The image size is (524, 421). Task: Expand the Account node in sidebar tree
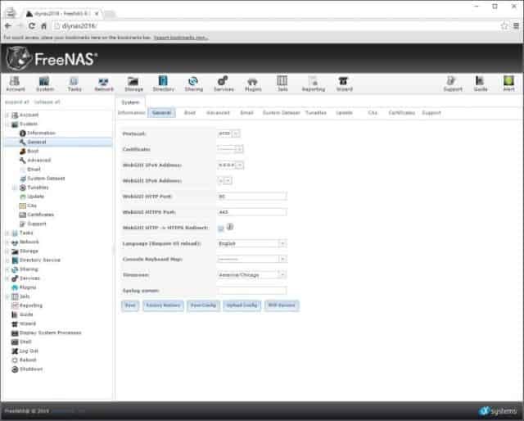[x=7, y=115]
